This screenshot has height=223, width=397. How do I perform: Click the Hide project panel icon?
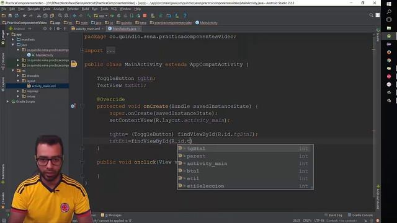click(65, 28)
